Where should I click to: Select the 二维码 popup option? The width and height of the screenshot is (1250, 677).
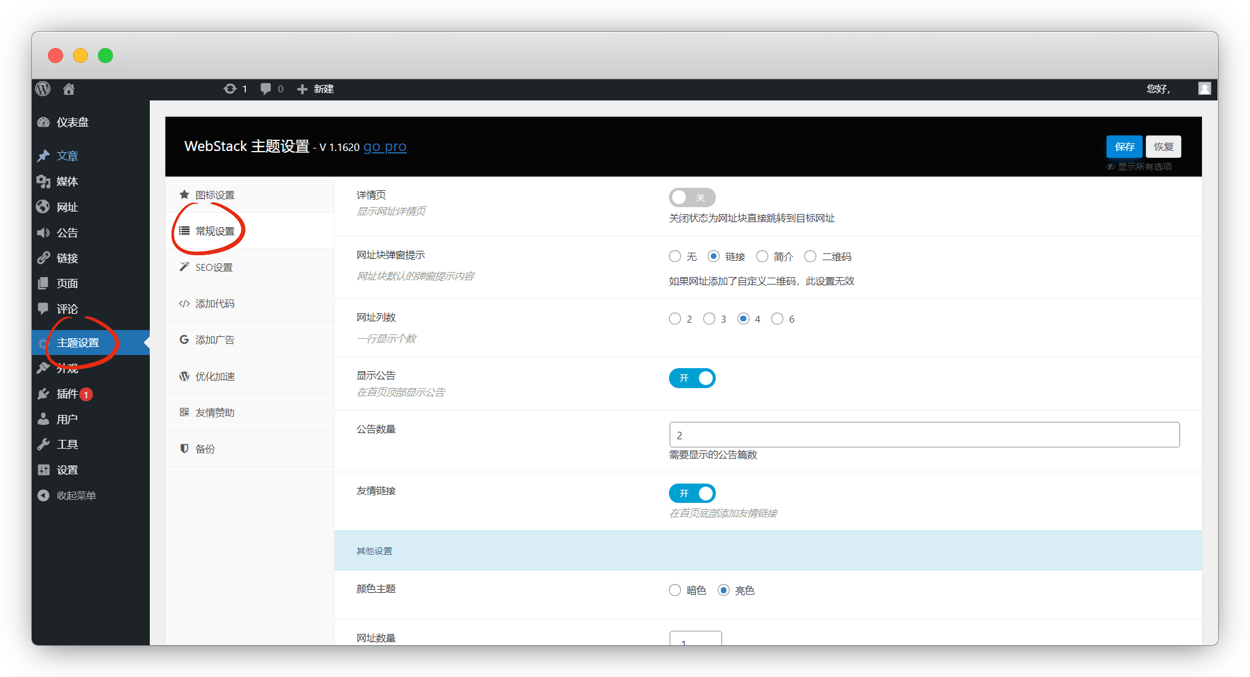810,256
